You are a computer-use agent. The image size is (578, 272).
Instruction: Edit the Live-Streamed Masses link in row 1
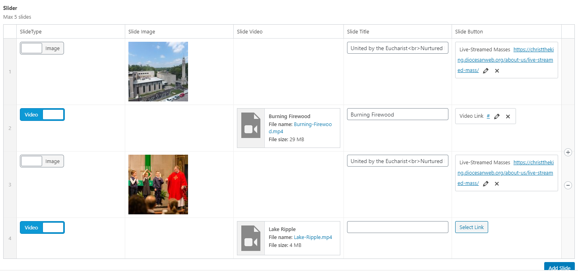pos(485,71)
